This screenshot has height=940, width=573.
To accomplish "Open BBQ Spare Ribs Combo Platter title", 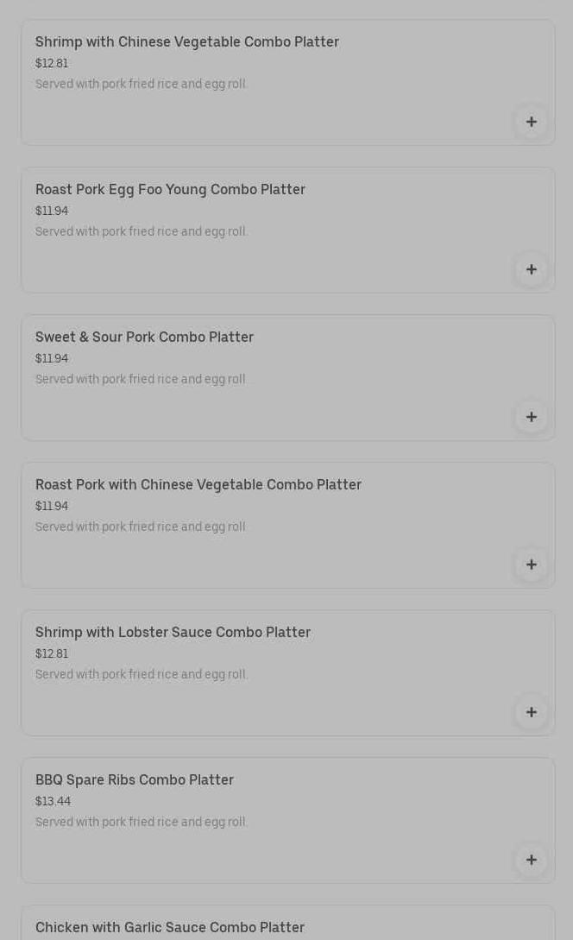I will (x=134, y=779).
